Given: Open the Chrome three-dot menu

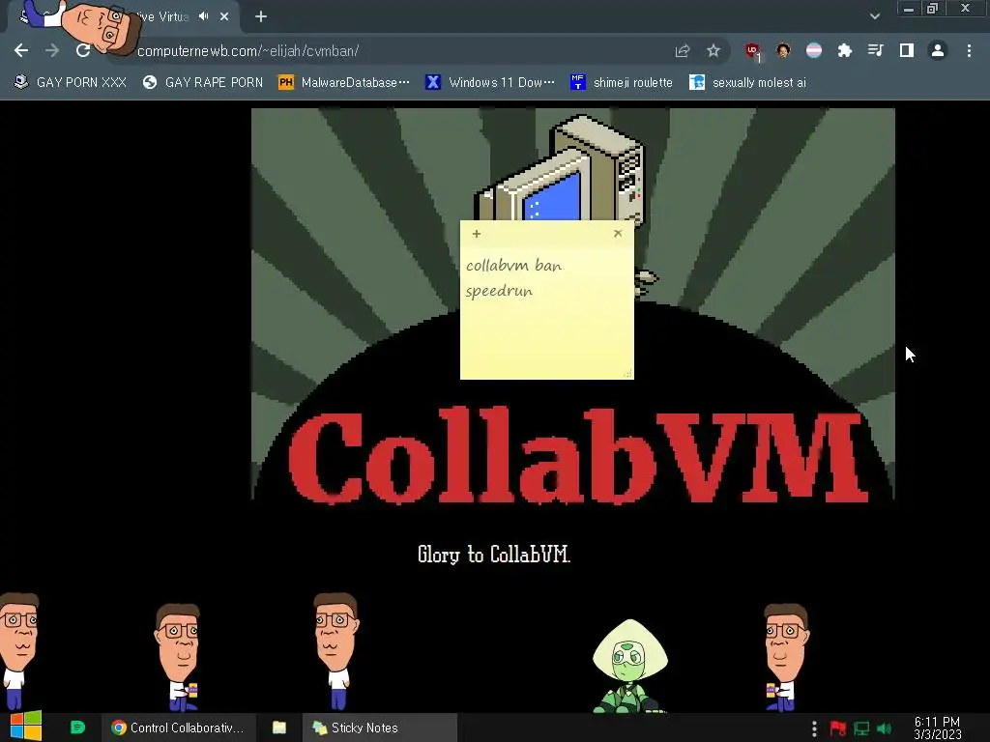Looking at the screenshot, I should pos(969,50).
